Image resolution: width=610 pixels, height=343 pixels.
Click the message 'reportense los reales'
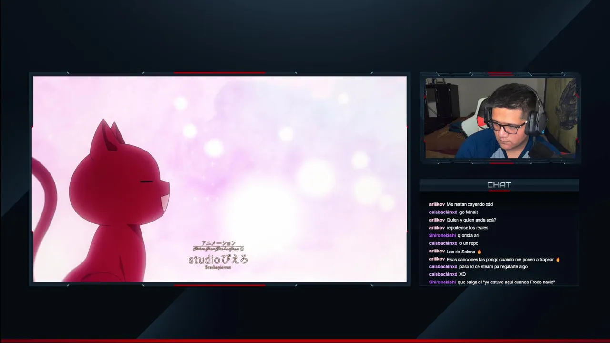468,228
